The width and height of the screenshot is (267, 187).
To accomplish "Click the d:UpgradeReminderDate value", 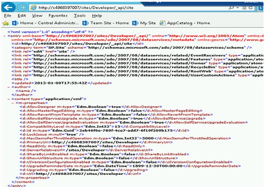I will pos(157,166).
